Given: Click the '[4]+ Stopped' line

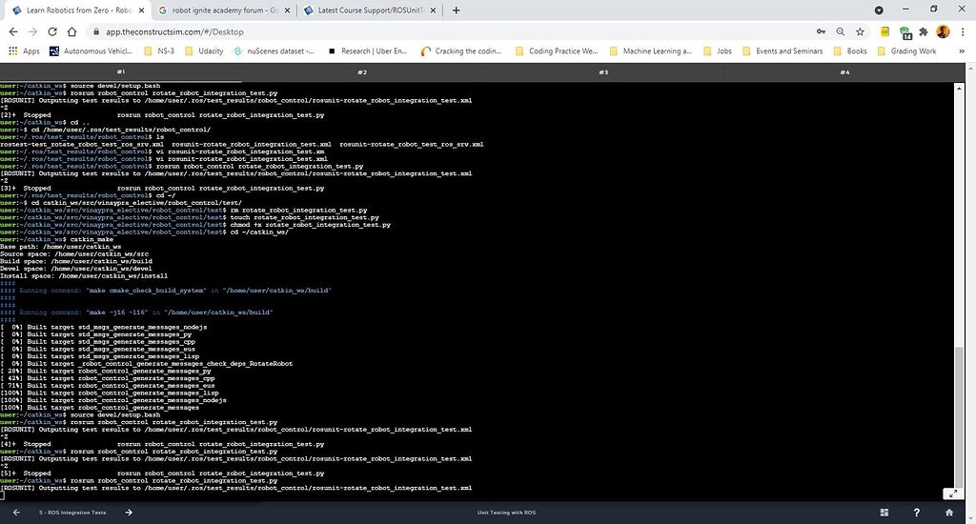Looking at the screenshot, I should click(162, 444).
